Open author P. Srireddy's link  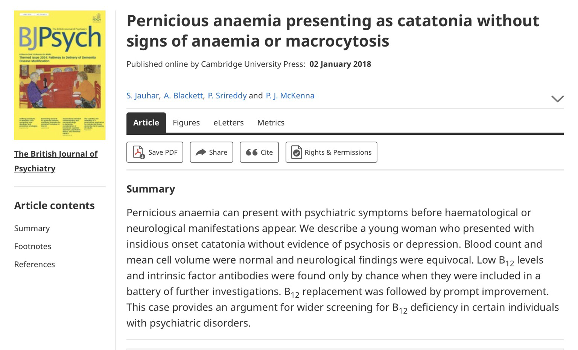(227, 96)
